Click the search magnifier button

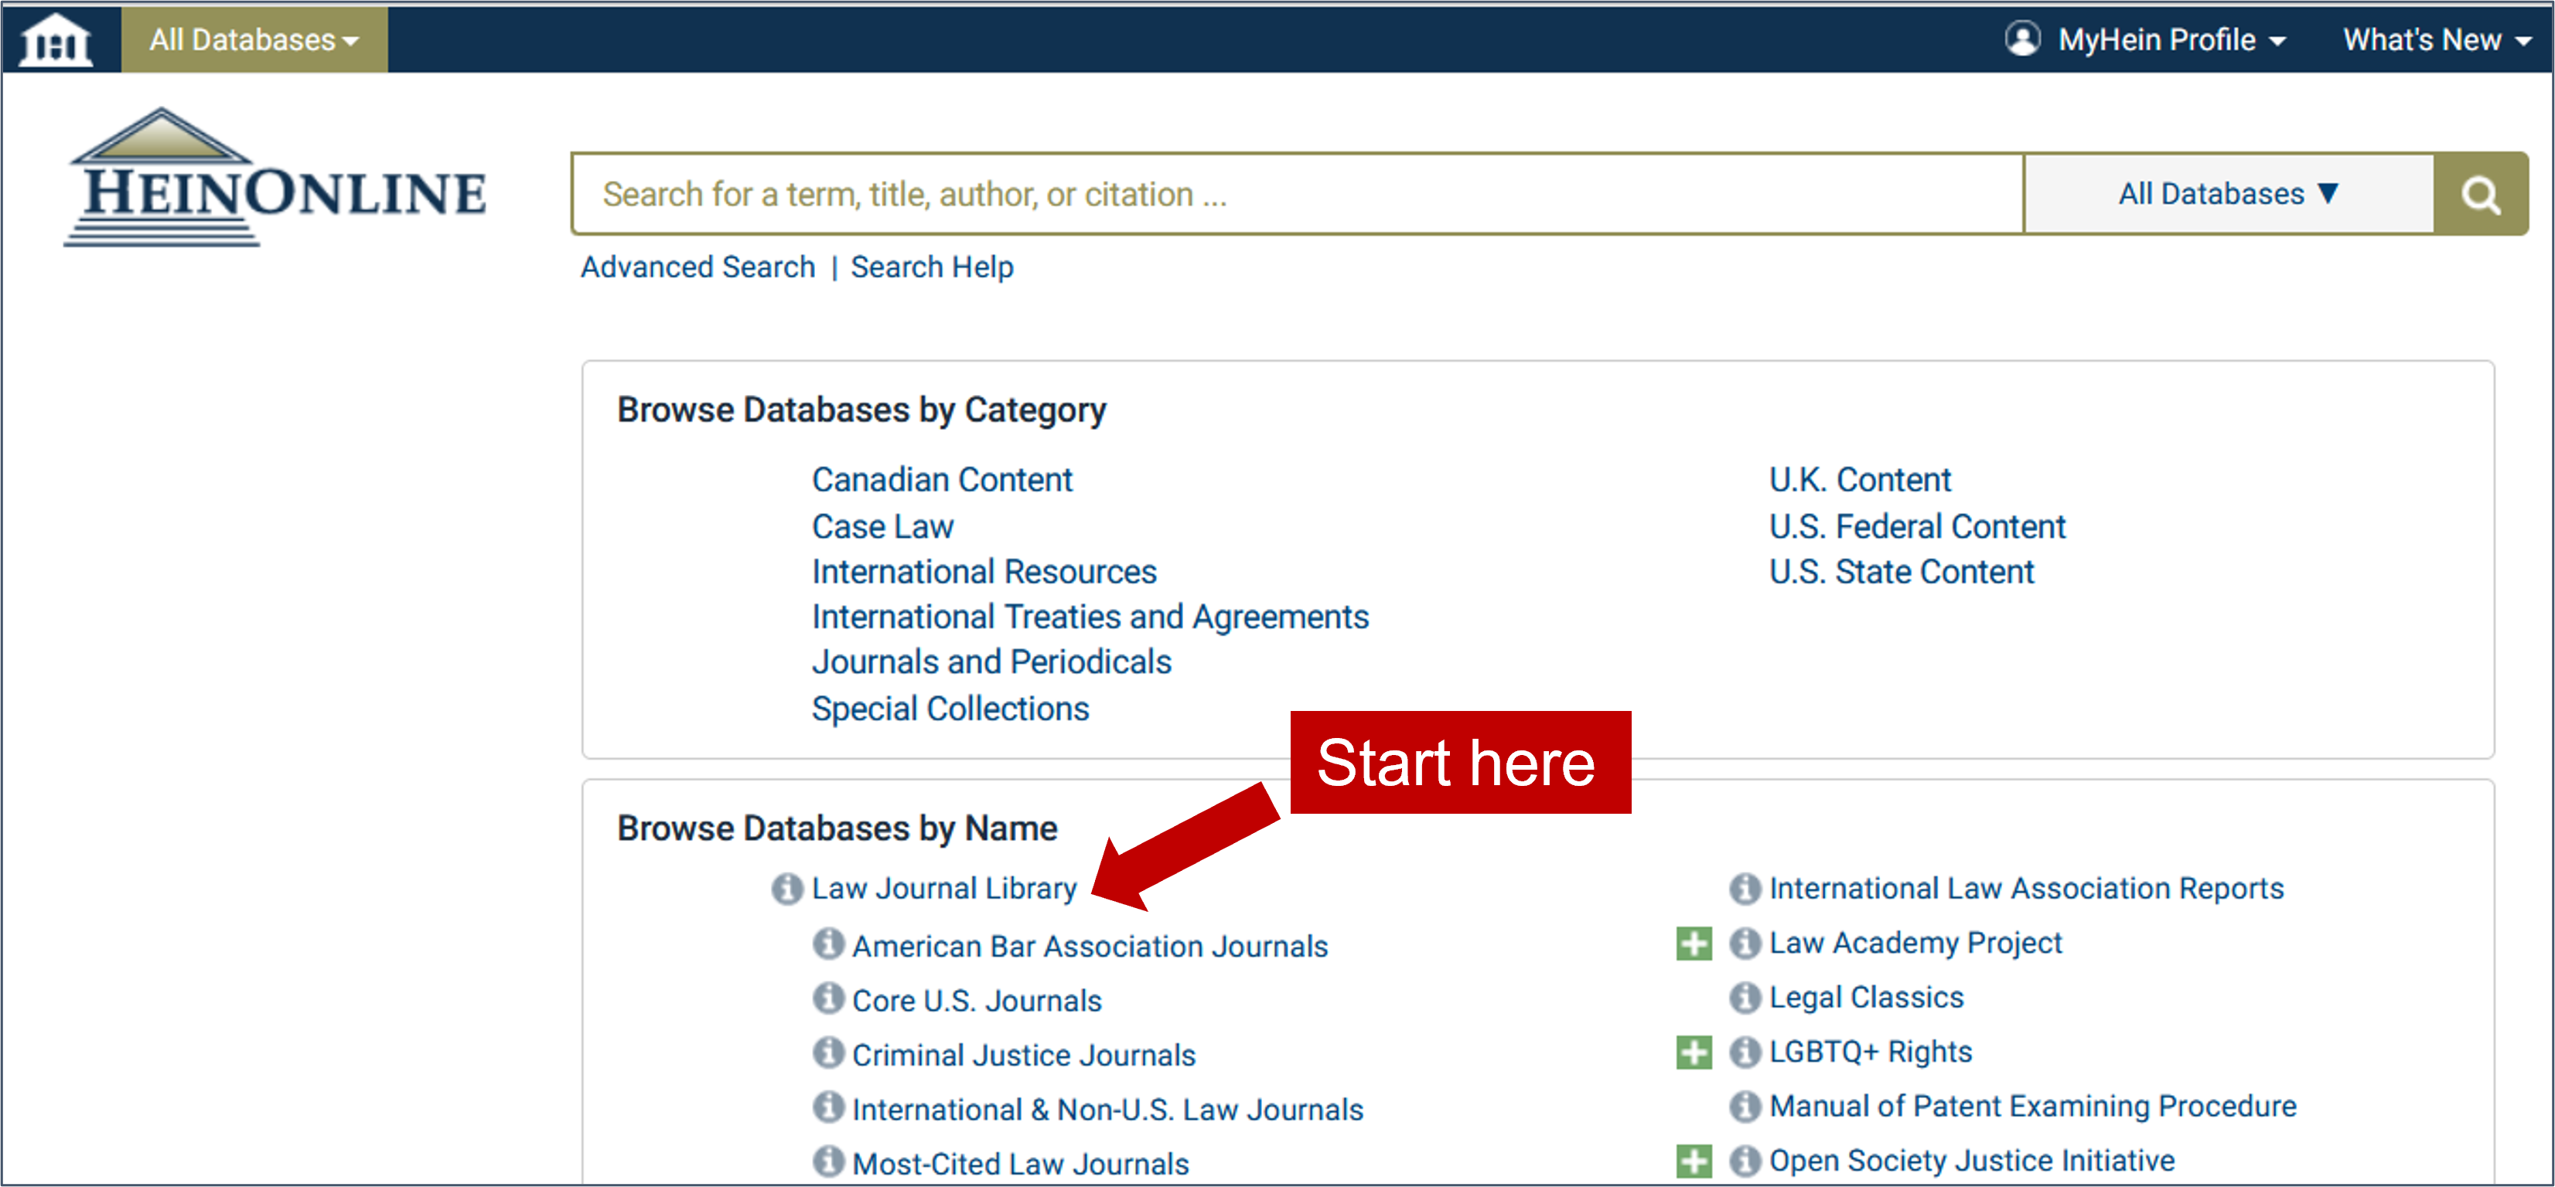coord(2480,194)
